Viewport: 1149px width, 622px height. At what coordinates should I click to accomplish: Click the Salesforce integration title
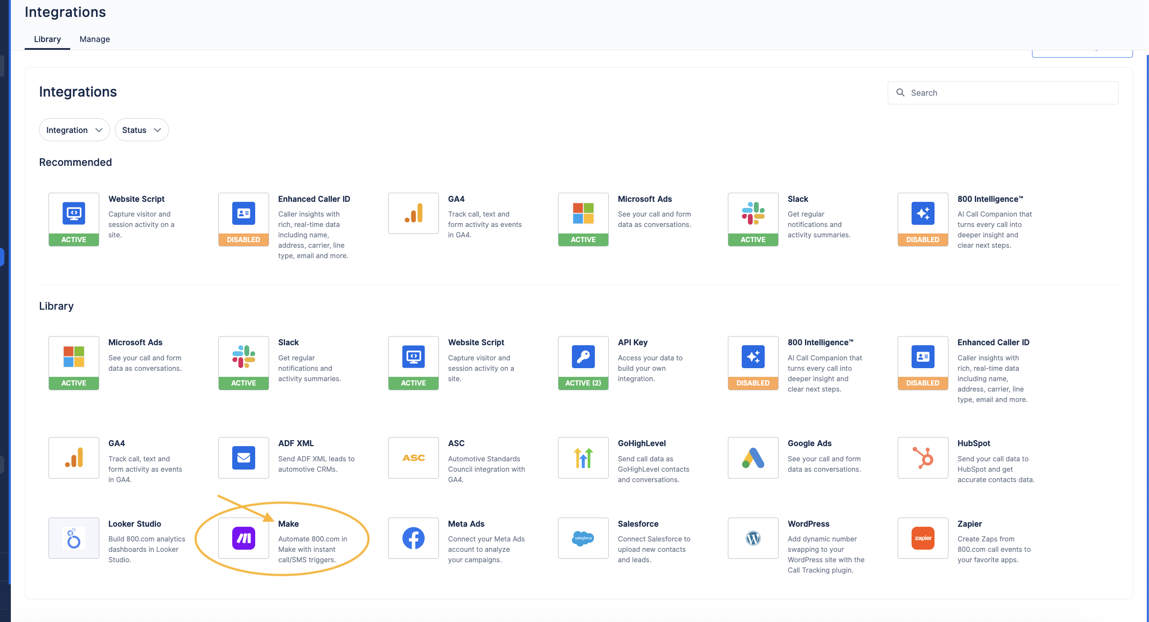tap(638, 524)
